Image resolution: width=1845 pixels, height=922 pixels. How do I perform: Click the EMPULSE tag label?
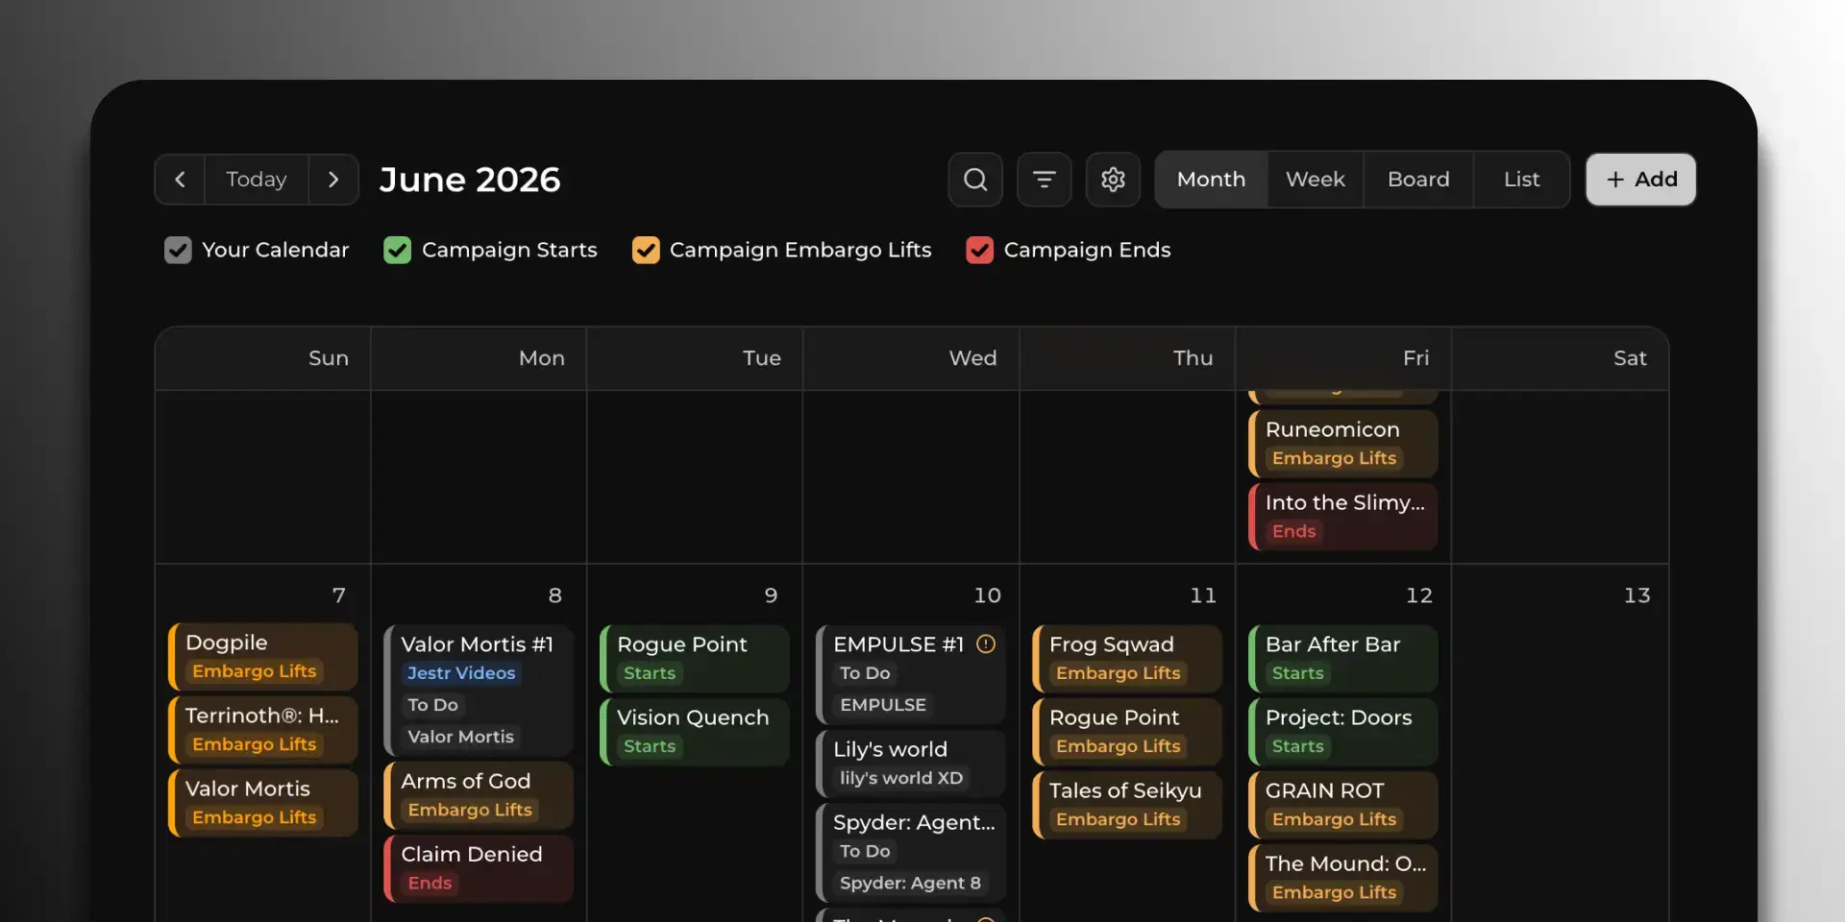[883, 705]
